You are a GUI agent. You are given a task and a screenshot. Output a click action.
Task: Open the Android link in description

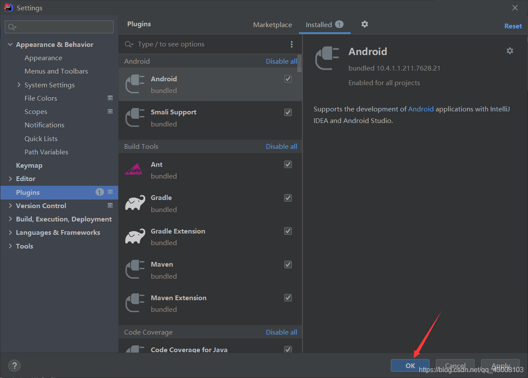[421, 109]
